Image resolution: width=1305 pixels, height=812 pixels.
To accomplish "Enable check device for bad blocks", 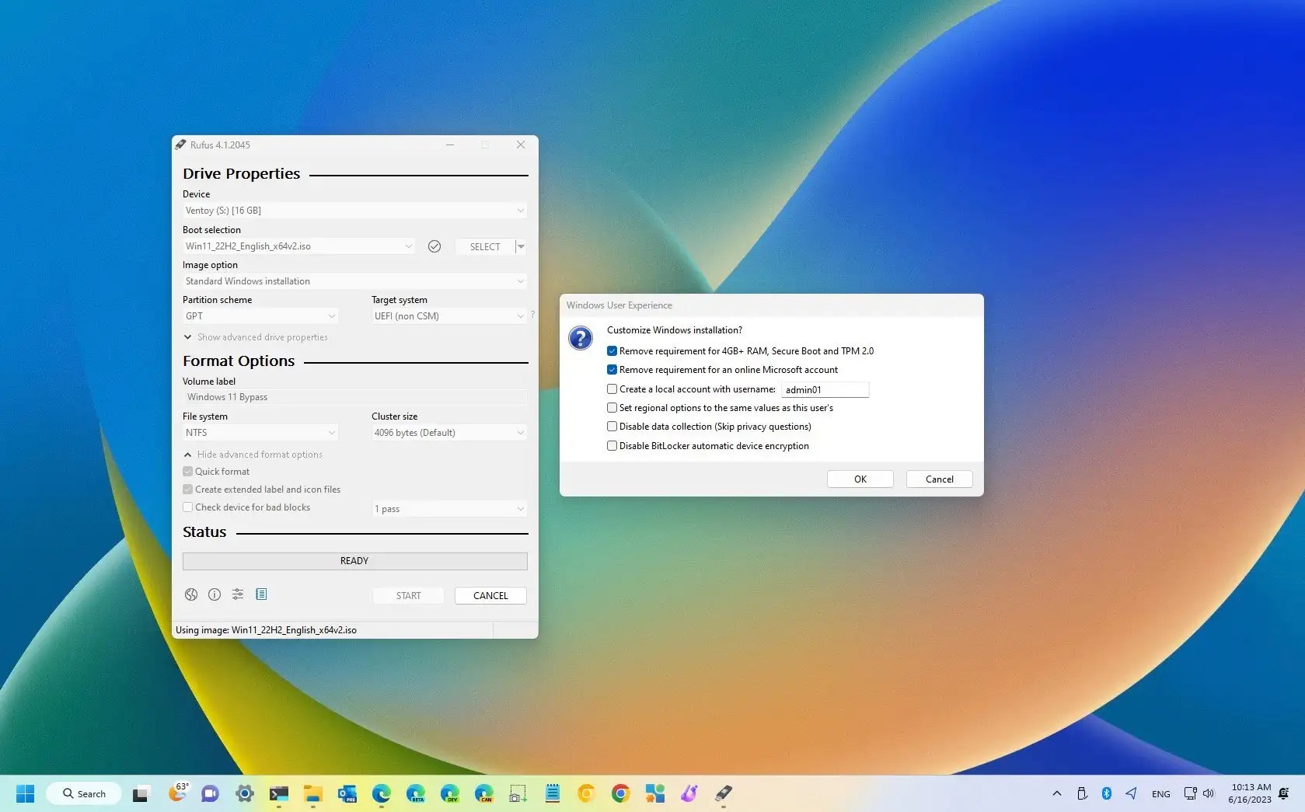I will [187, 507].
